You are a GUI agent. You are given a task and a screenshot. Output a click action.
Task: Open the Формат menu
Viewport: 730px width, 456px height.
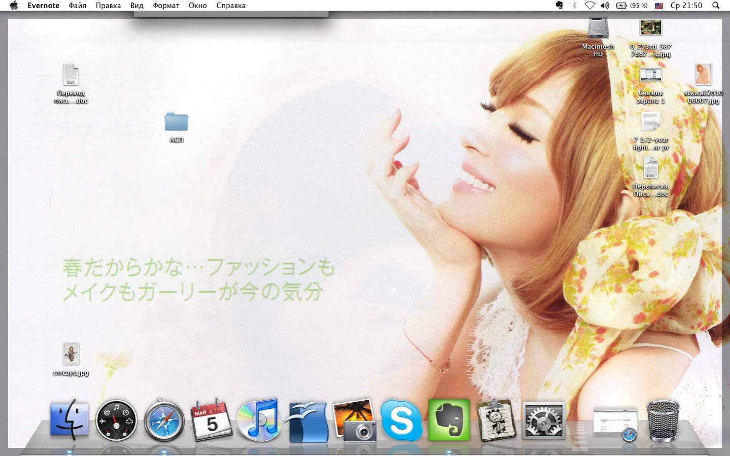[x=166, y=6]
